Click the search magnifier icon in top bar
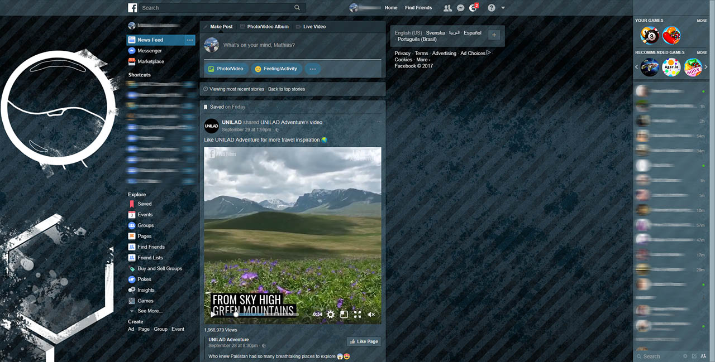The image size is (715, 362). [297, 8]
